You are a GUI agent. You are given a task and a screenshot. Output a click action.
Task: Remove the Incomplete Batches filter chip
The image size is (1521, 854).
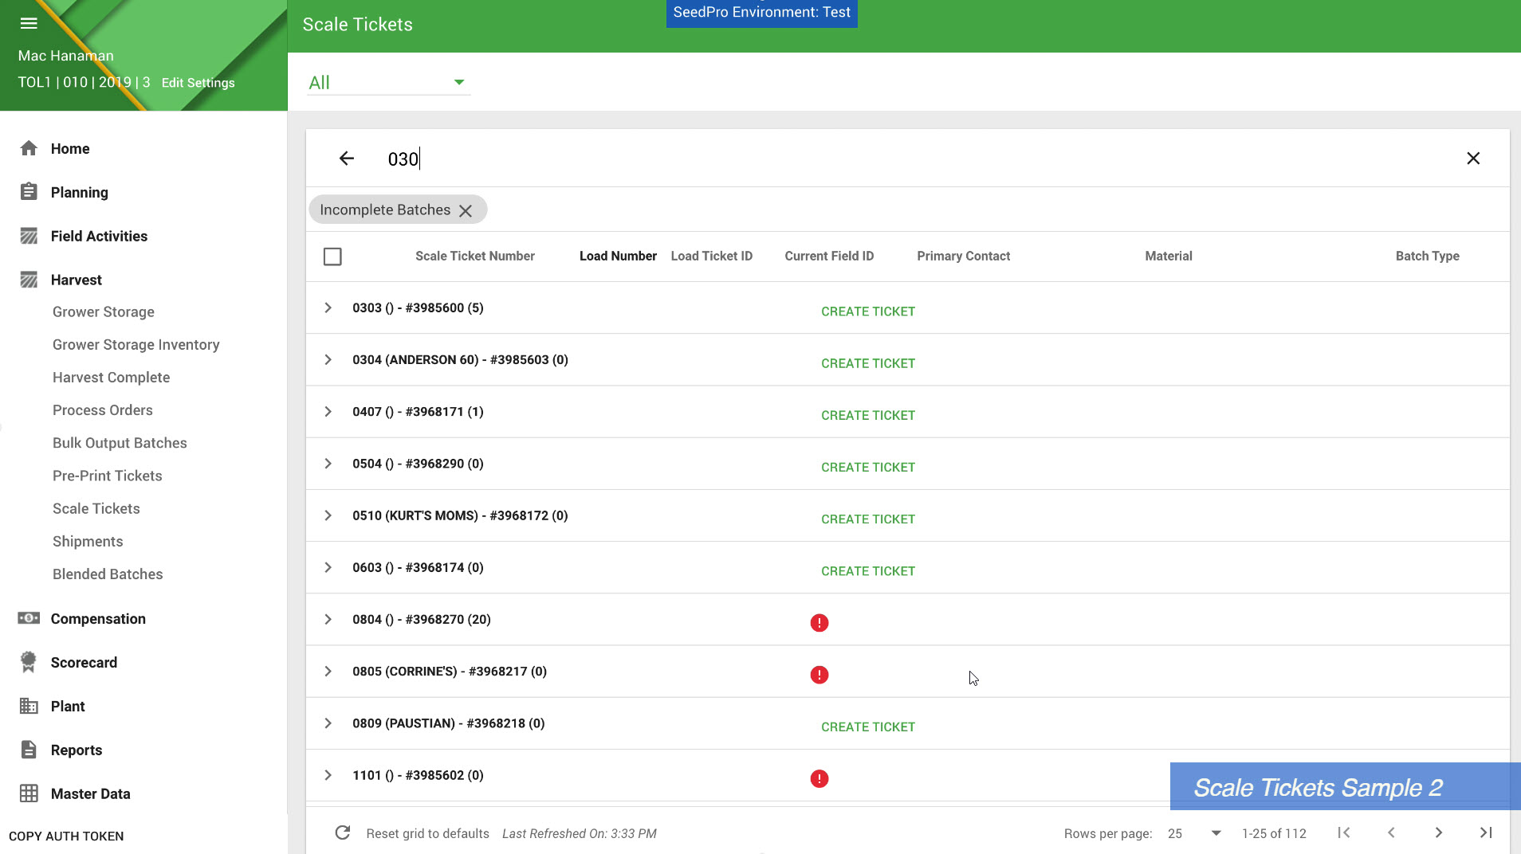pos(466,210)
